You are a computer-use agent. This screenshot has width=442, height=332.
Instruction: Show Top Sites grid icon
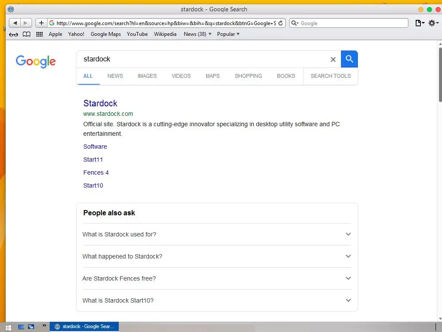(39, 34)
